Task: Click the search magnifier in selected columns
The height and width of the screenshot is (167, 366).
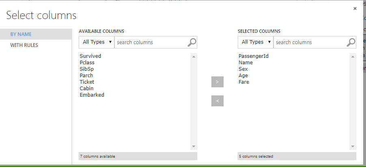Action: [351, 42]
